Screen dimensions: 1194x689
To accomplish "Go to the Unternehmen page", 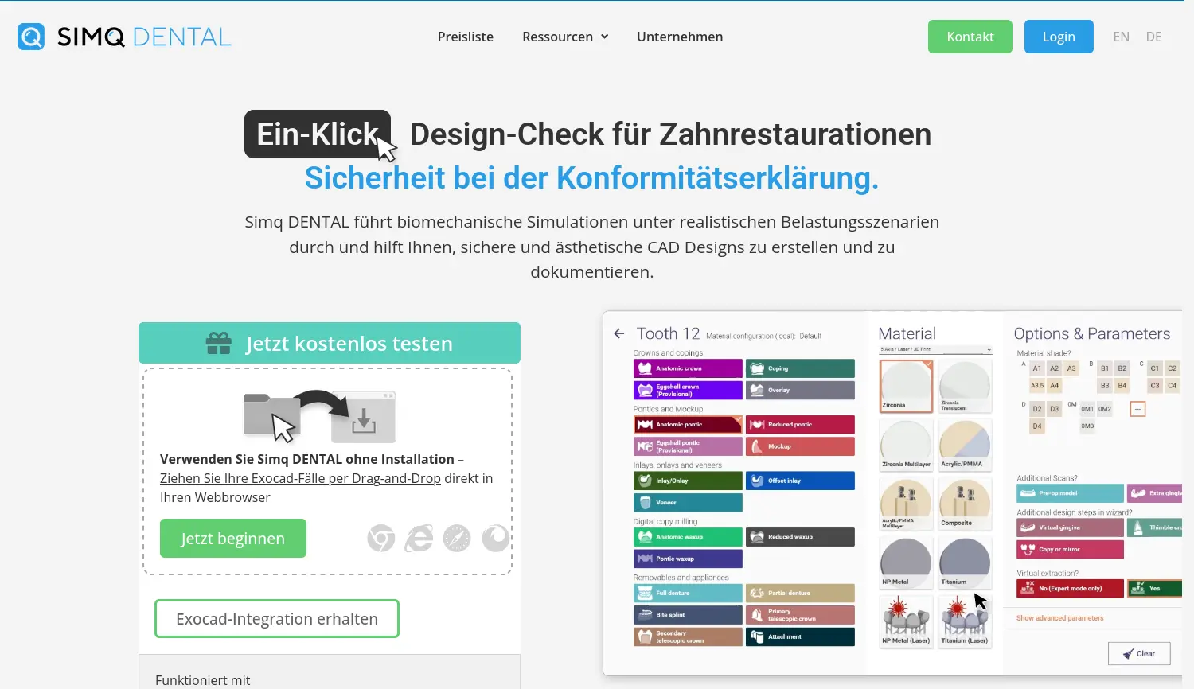I will coord(680,37).
